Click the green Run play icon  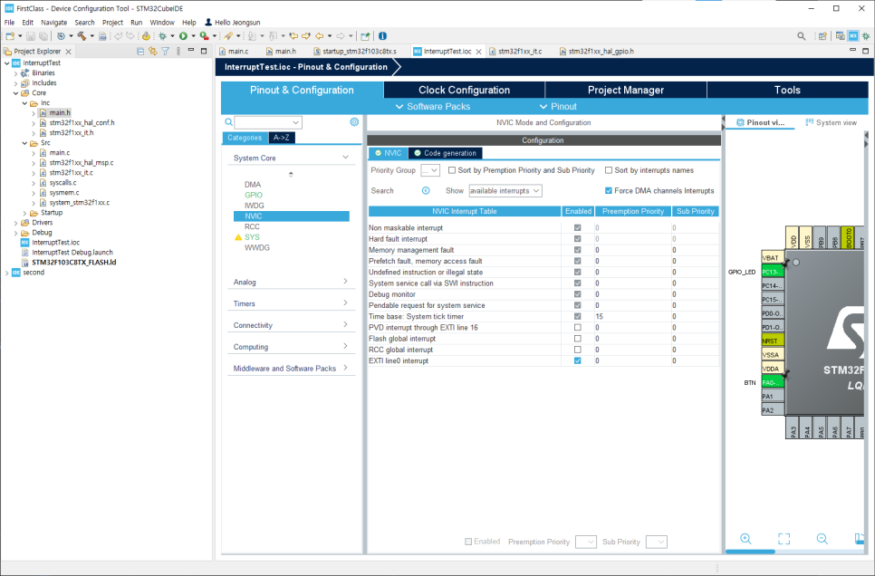pyautogui.click(x=183, y=35)
